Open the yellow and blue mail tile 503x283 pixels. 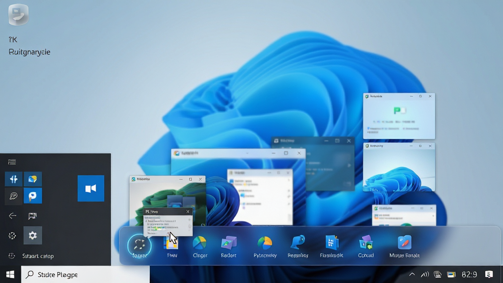point(33,179)
